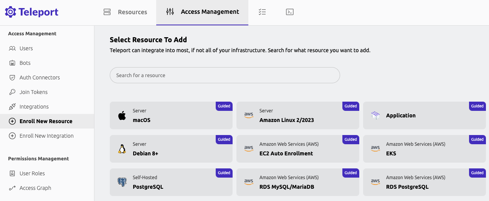Click the AWS logo on EKS card

coord(375,149)
